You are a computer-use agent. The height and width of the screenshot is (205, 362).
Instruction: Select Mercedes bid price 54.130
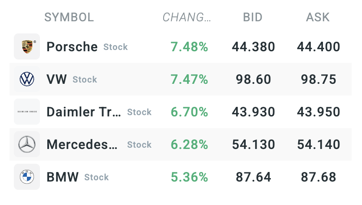click(x=253, y=145)
